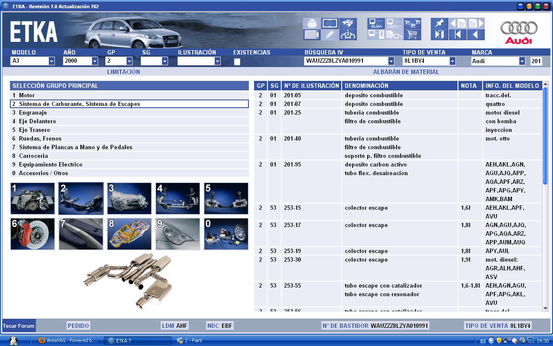Click the PEDIDO status bar button
Screen dimensions: 553x346
click(78, 326)
